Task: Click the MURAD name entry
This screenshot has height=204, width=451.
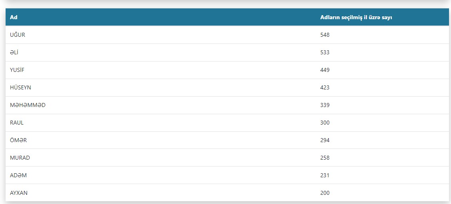Action: (x=20, y=158)
